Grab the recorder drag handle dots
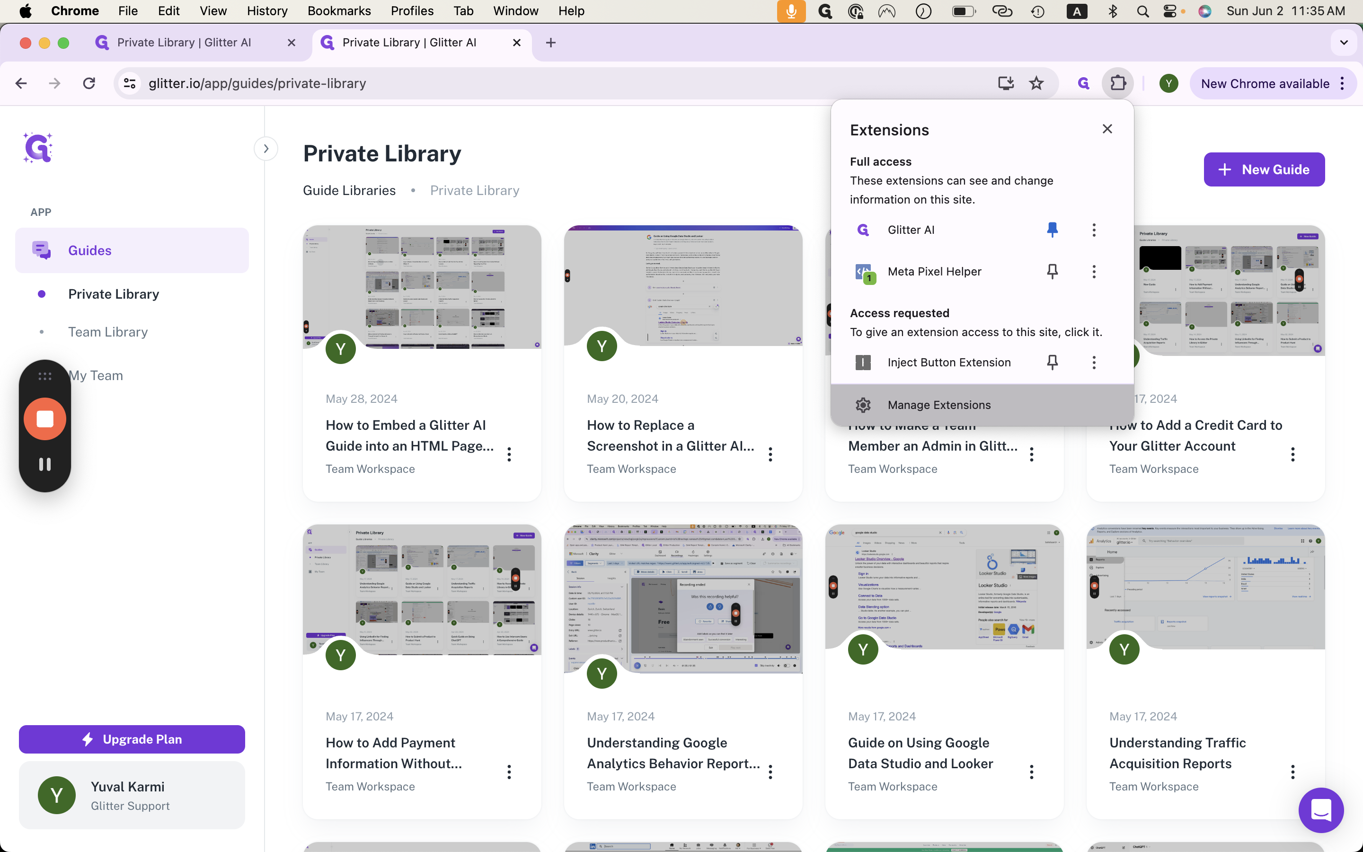Viewport: 1363px width, 852px height. tap(44, 376)
